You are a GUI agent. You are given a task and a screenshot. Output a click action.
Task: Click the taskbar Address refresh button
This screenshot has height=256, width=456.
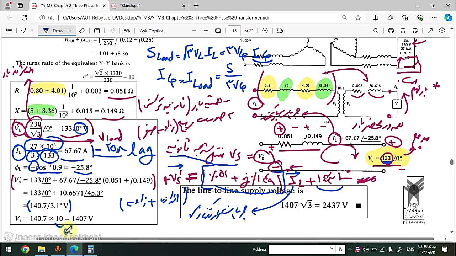click(x=340, y=249)
